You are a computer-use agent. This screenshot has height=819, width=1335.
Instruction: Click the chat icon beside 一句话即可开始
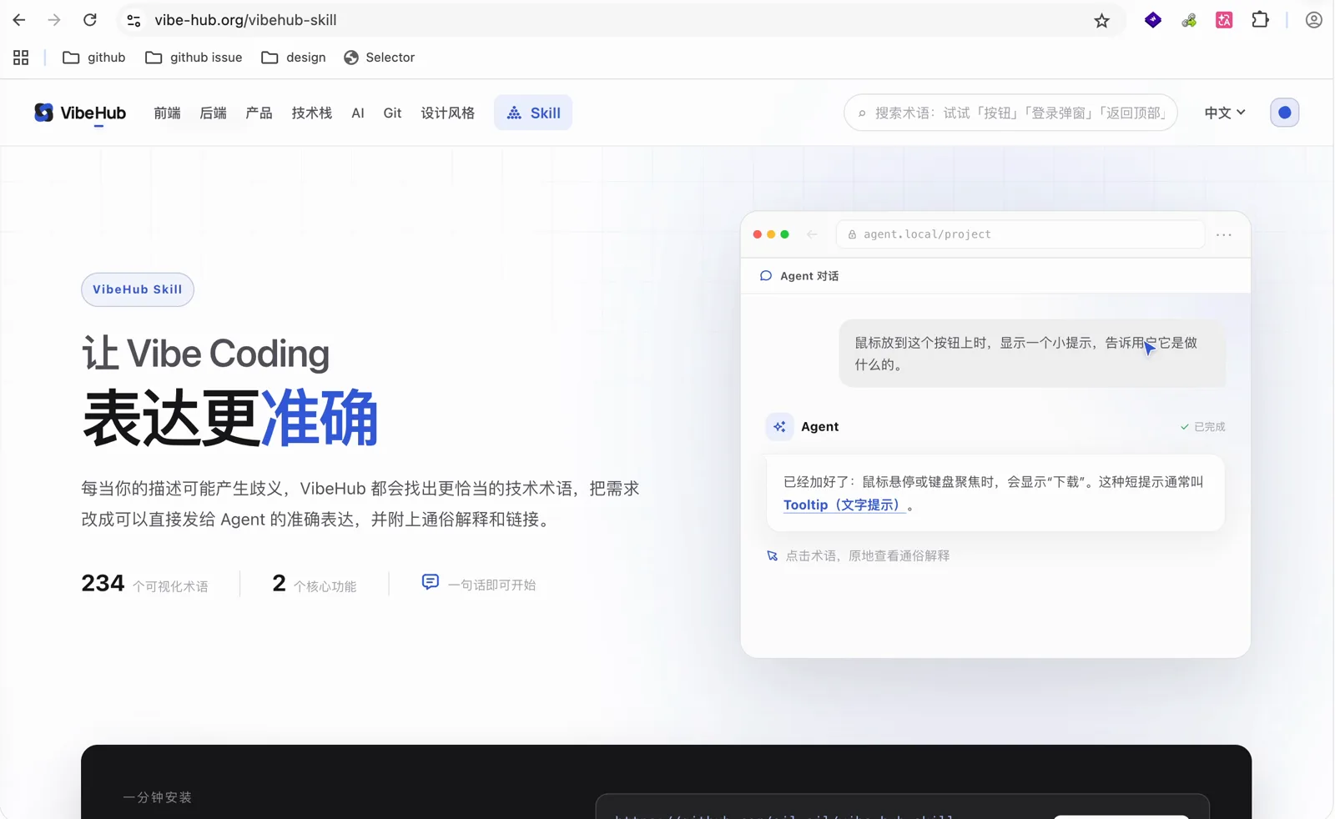430,582
